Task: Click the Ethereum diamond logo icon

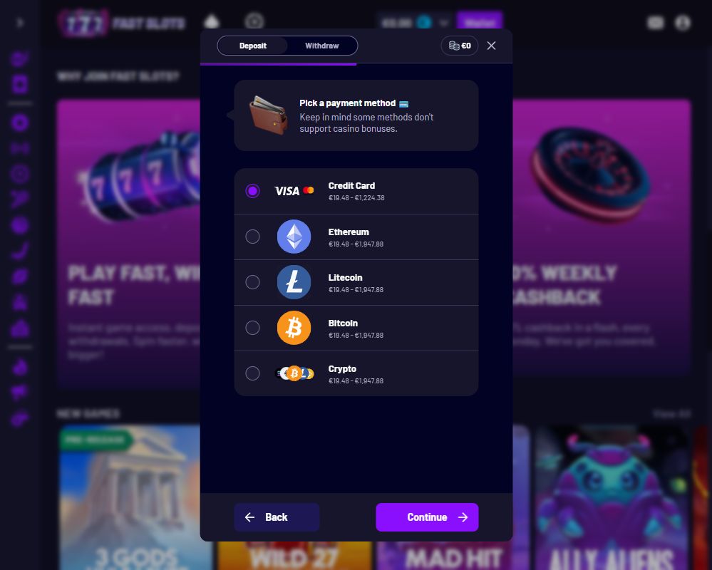Action: click(294, 237)
